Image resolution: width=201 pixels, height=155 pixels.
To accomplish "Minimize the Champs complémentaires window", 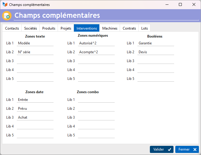I will tap(167, 4).
